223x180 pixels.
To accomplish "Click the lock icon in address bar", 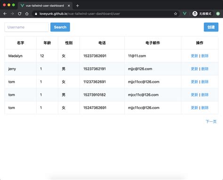I will coord(36,14).
